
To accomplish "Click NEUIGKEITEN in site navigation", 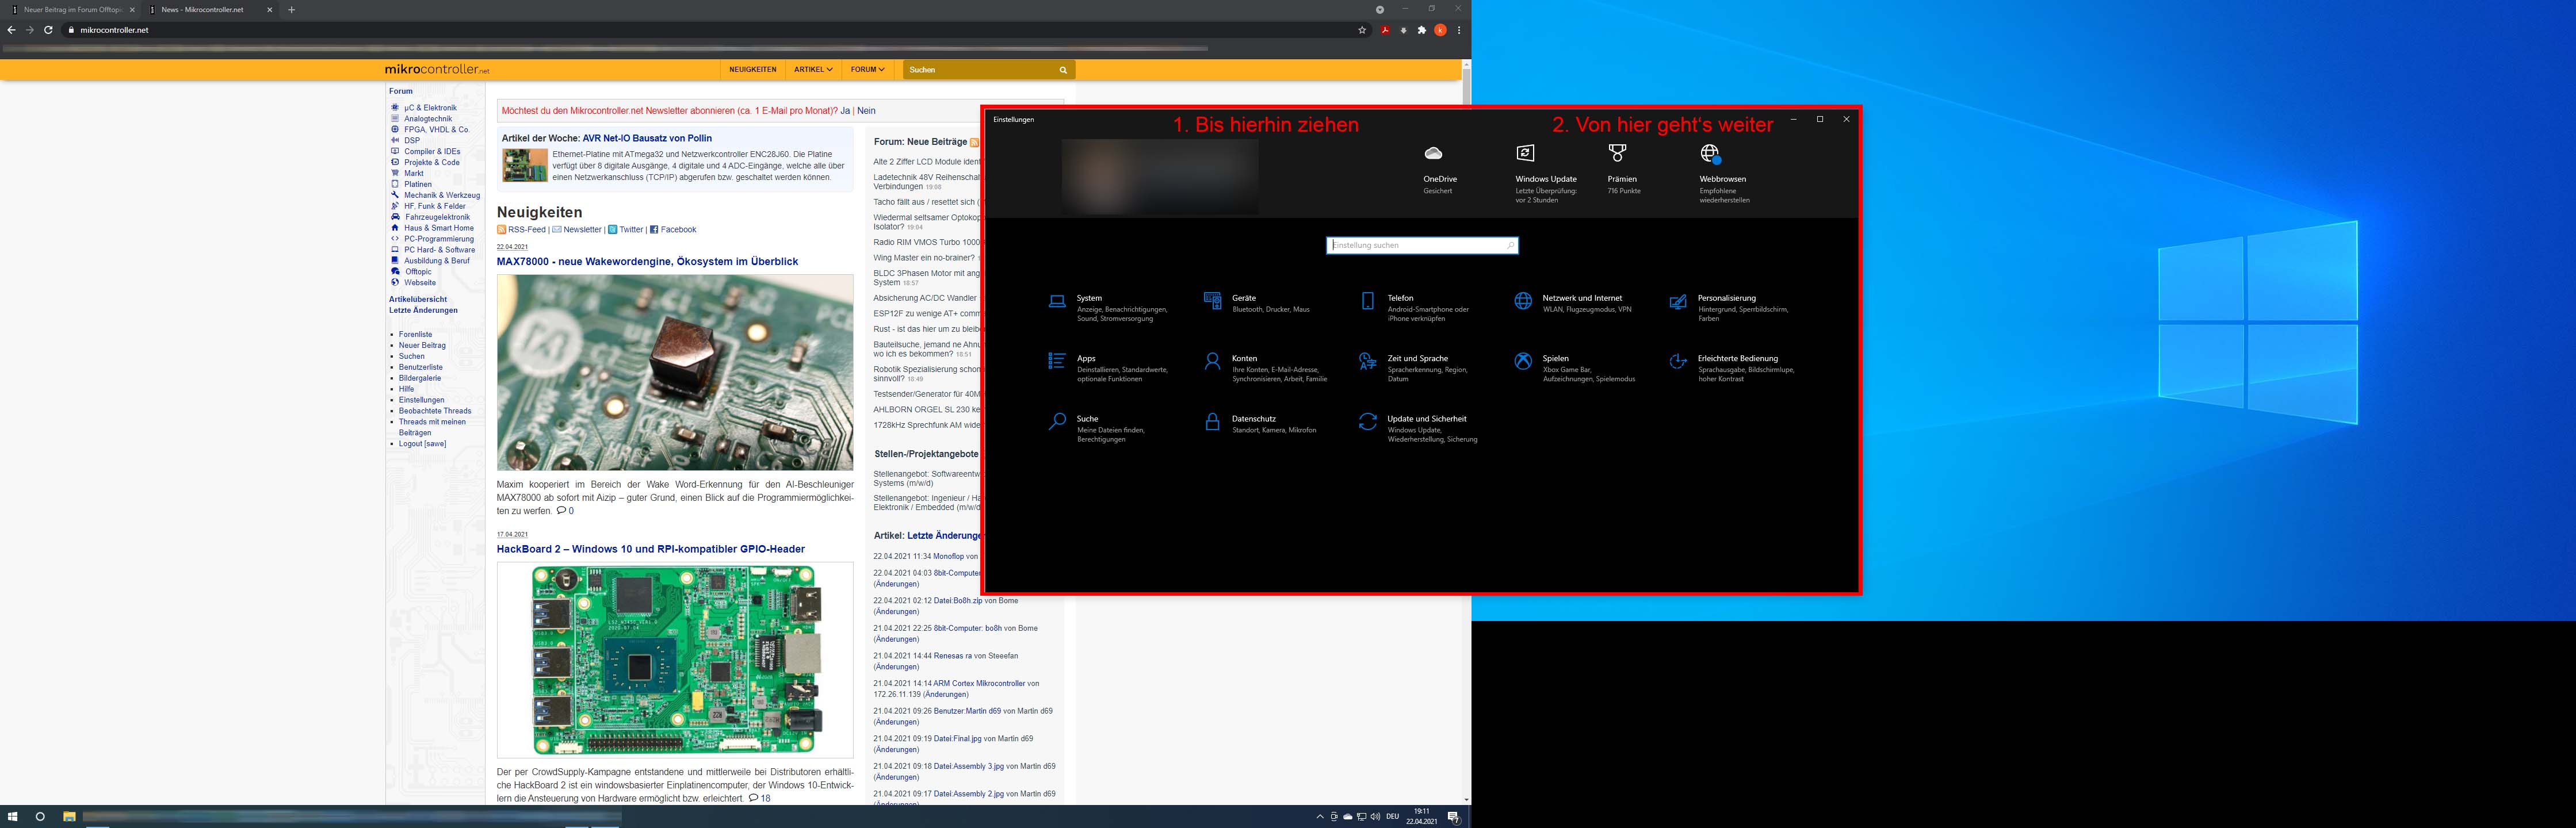I will tap(753, 70).
